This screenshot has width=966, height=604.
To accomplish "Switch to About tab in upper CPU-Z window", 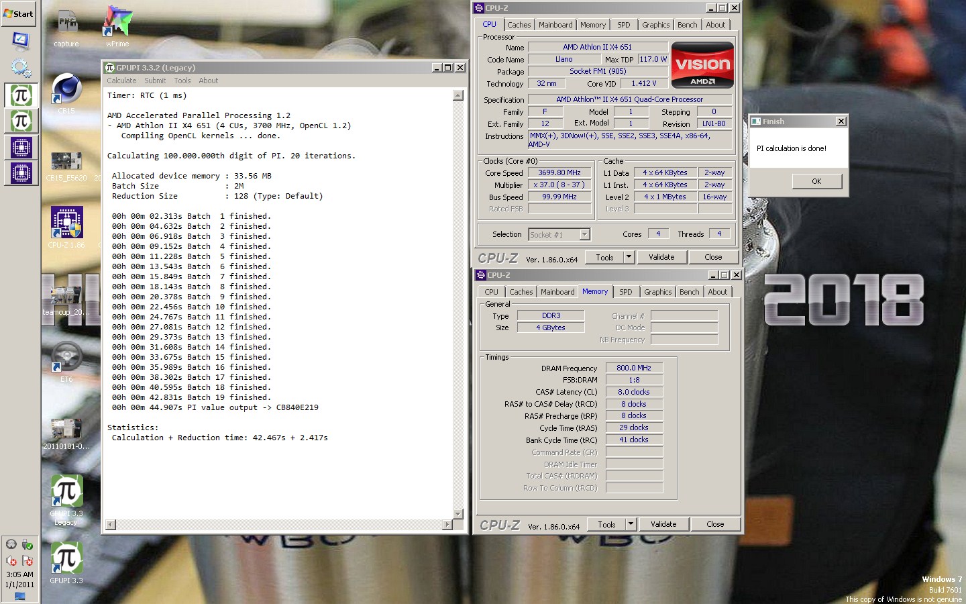I will click(716, 25).
